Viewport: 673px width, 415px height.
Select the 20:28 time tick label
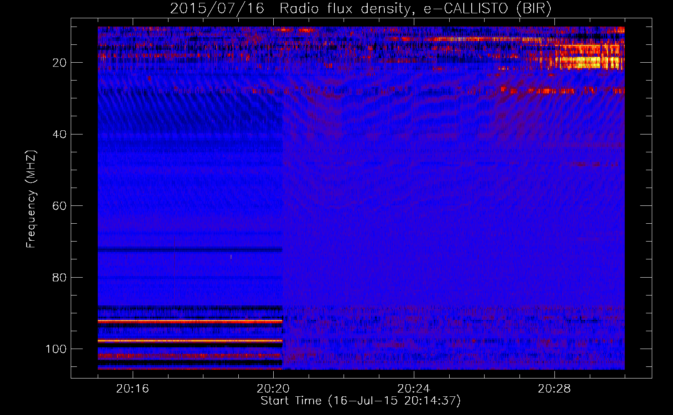click(x=554, y=389)
